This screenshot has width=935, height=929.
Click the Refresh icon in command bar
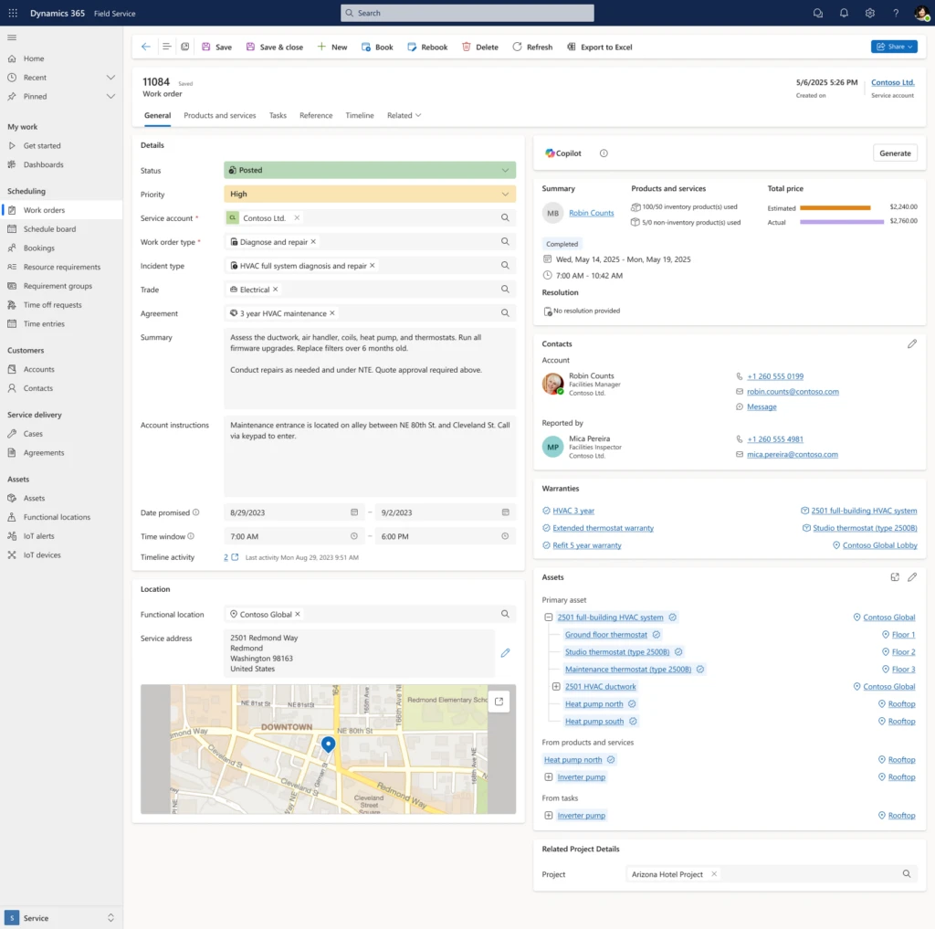pos(517,47)
